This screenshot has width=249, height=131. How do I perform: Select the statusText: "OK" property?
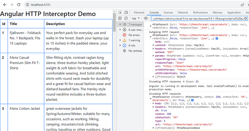coord(167,118)
